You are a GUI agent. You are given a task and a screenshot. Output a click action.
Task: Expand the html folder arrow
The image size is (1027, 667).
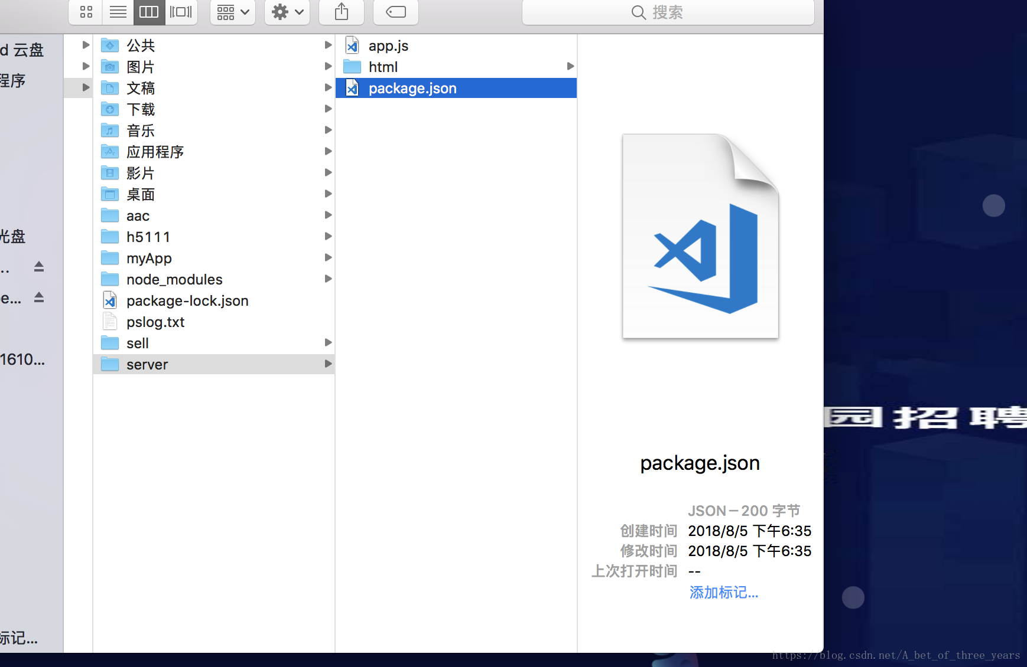pos(570,66)
